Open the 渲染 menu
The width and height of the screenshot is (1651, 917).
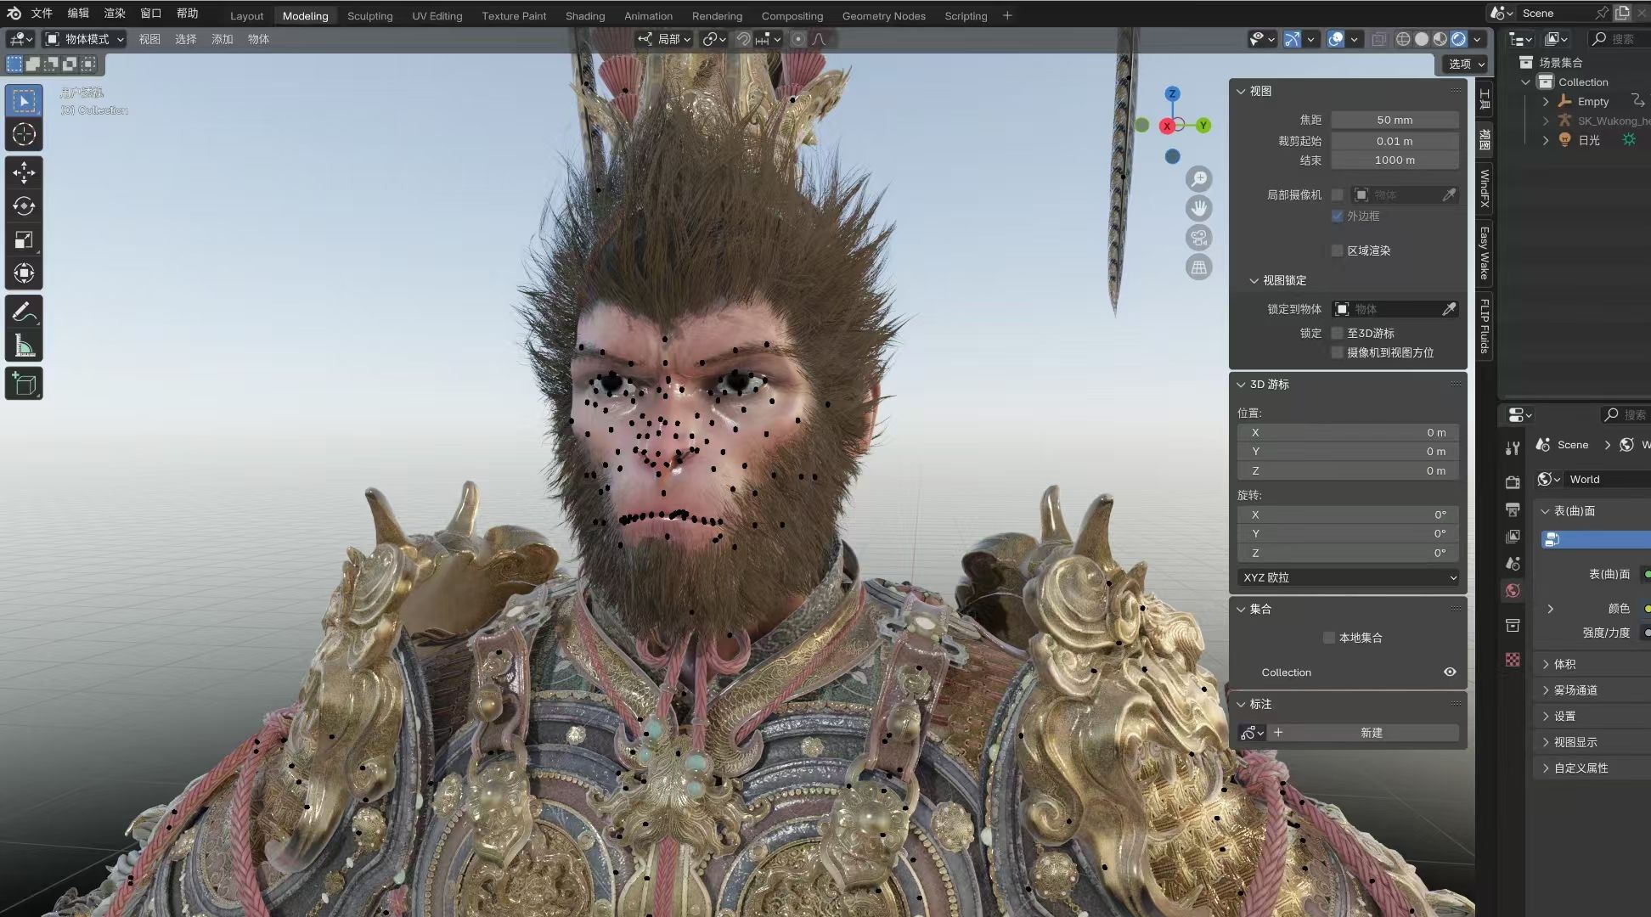pos(114,13)
